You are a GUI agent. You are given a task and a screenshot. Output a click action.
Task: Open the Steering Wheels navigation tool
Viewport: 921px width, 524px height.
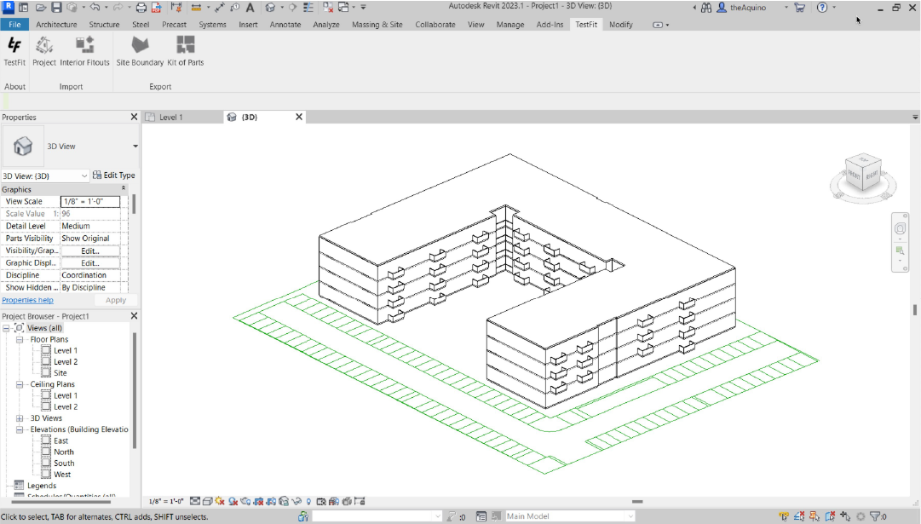[900, 229]
